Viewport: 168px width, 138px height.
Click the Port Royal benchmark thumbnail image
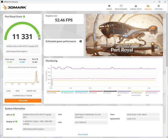coord(124,35)
